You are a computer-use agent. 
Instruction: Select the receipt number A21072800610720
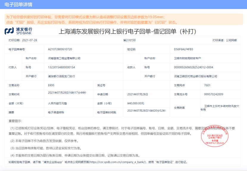coord(60,49)
